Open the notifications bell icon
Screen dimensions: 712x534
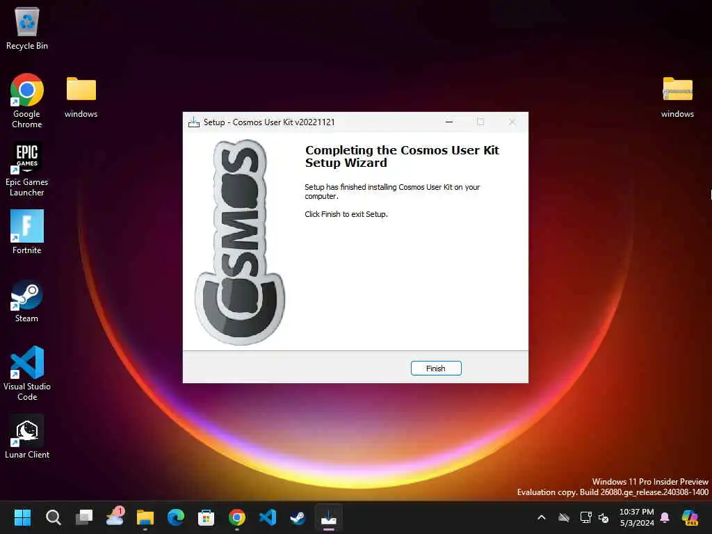click(x=665, y=517)
